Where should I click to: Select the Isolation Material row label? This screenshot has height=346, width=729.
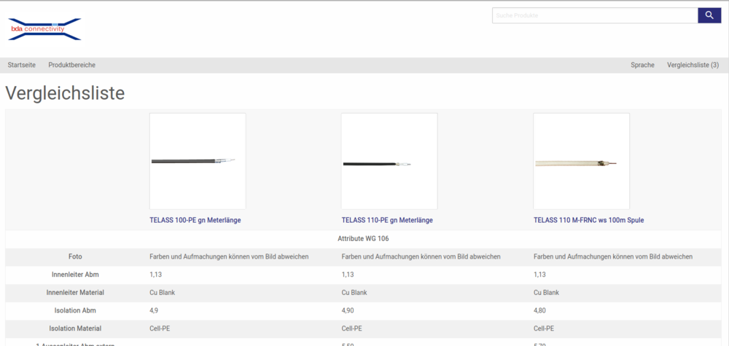[x=75, y=329]
